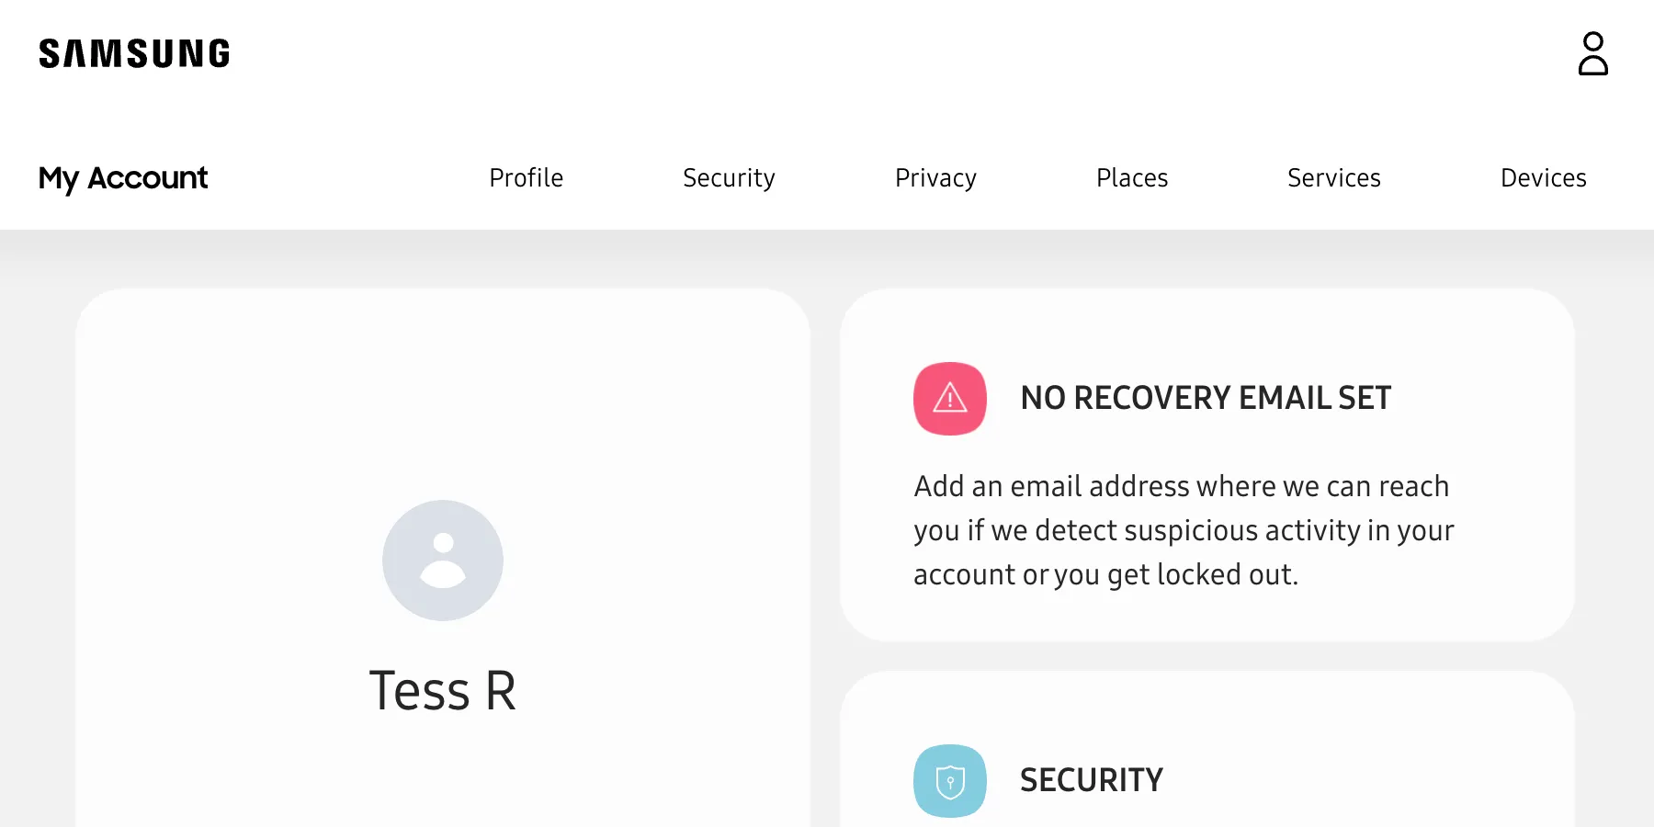Click the keyhole inside the shield icon
The width and height of the screenshot is (1654, 827).
coord(949,780)
